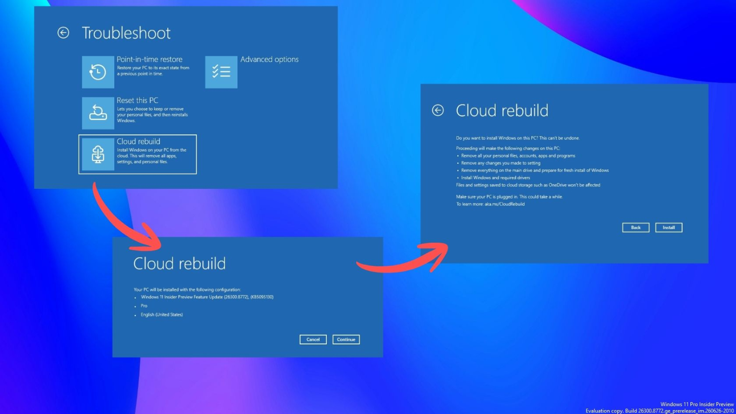This screenshot has width=736, height=414.
Task: Click "Make sure your PC is plugged in" notice
Action: pos(509,197)
